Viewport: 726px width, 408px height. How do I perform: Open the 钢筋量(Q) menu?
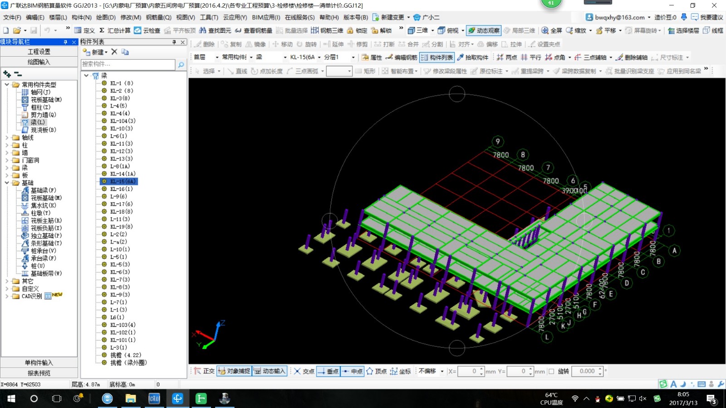click(158, 17)
